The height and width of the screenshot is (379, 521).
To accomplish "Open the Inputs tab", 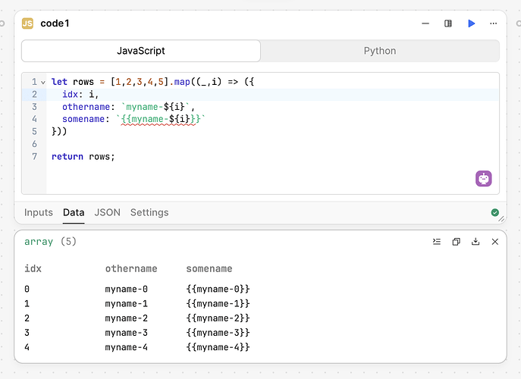I will click(x=39, y=212).
